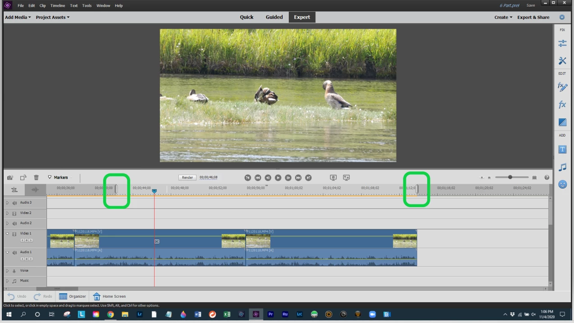Switch to the Guided tab
The height and width of the screenshot is (323, 574).
(274, 17)
